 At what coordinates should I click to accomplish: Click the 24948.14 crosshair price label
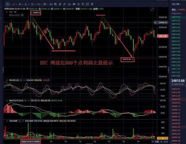tap(162, 23)
